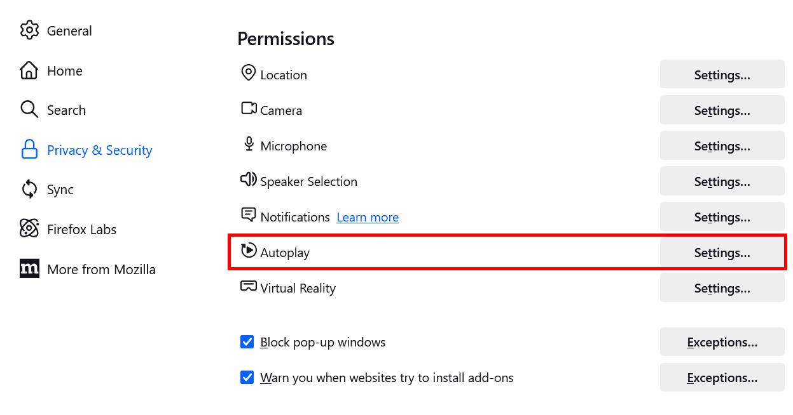Viewport: 793px width, 415px height.
Task: Click the Search magnifier icon
Action: coord(29,110)
